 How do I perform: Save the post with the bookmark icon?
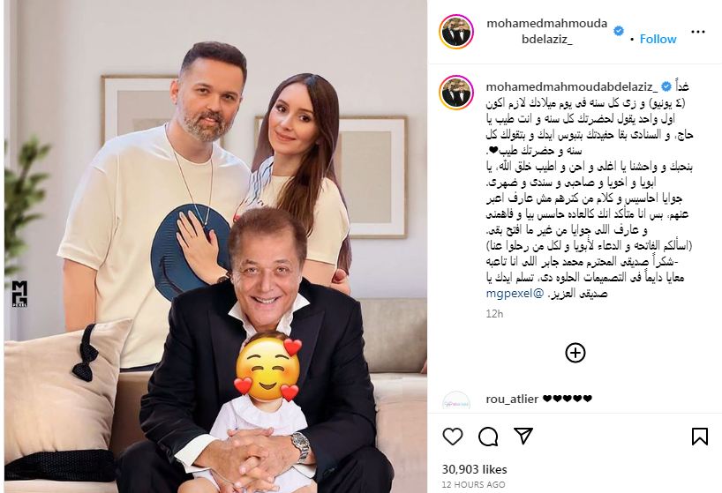pos(699,437)
